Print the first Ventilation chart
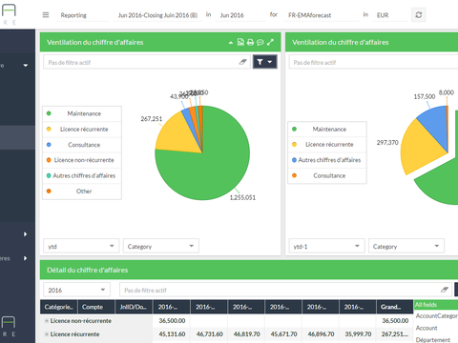This screenshot has width=458, height=343. (x=251, y=42)
